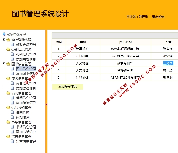Click the 作者 column header
The image size is (178, 153).
(168, 42)
